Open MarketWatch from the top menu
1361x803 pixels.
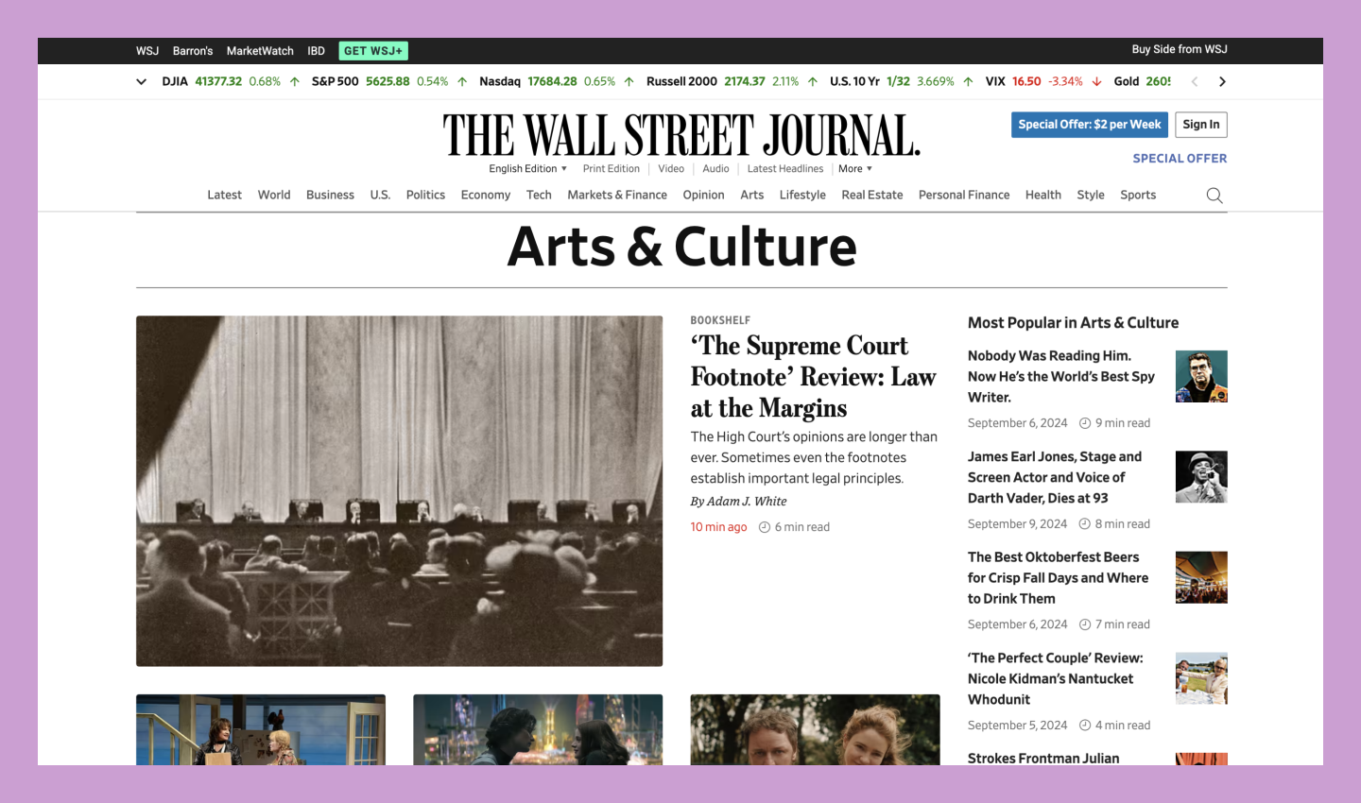click(259, 50)
